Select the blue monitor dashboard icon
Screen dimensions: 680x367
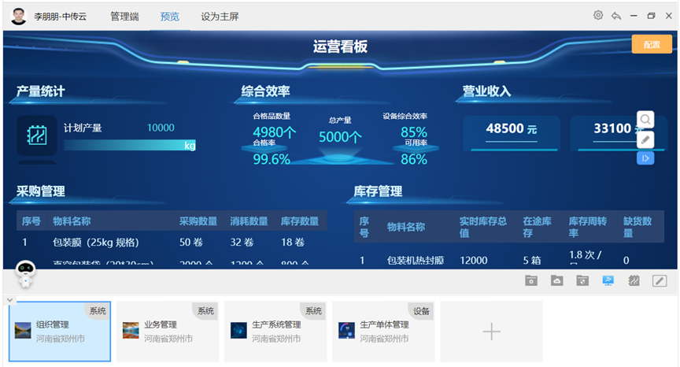coord(608,280)
